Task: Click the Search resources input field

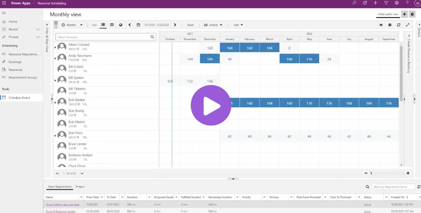Action: tap(104, 37)
